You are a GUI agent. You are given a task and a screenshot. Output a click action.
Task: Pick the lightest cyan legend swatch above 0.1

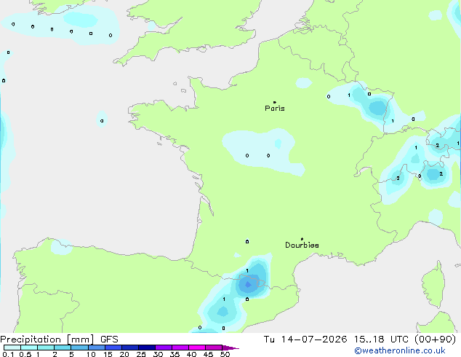(x=12, y=348)
